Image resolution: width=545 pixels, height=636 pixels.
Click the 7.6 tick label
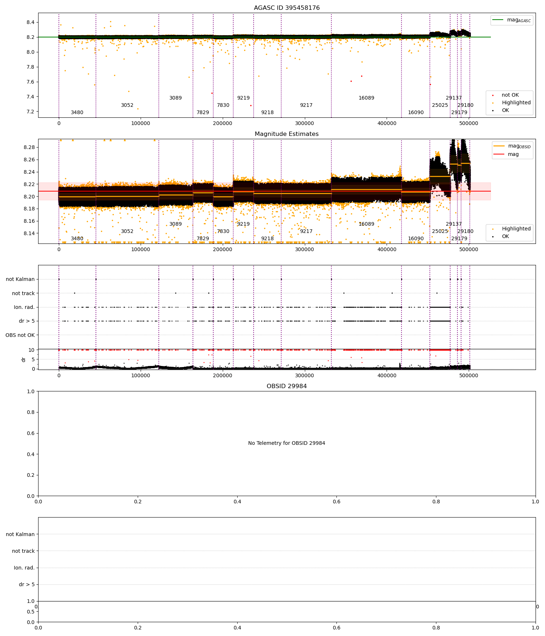coord(31,82)
